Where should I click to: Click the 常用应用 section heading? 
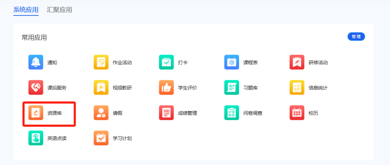point(34,38)
